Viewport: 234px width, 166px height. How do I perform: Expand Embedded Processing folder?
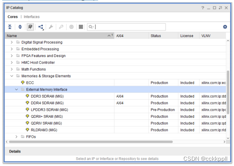tap(12, 49)
